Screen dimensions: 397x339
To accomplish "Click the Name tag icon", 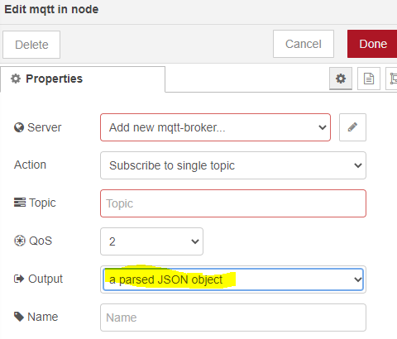I will (x=19, y=317).
